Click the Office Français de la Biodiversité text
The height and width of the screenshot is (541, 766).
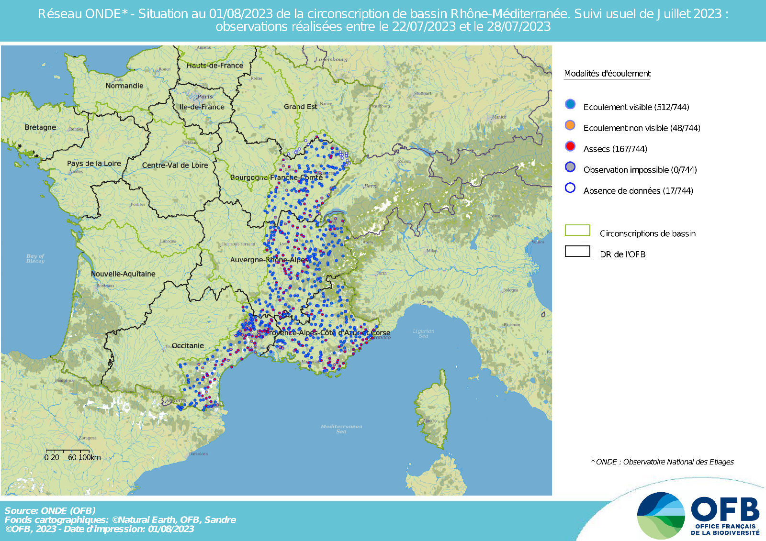pyautogui.click(x=725, y=529)
